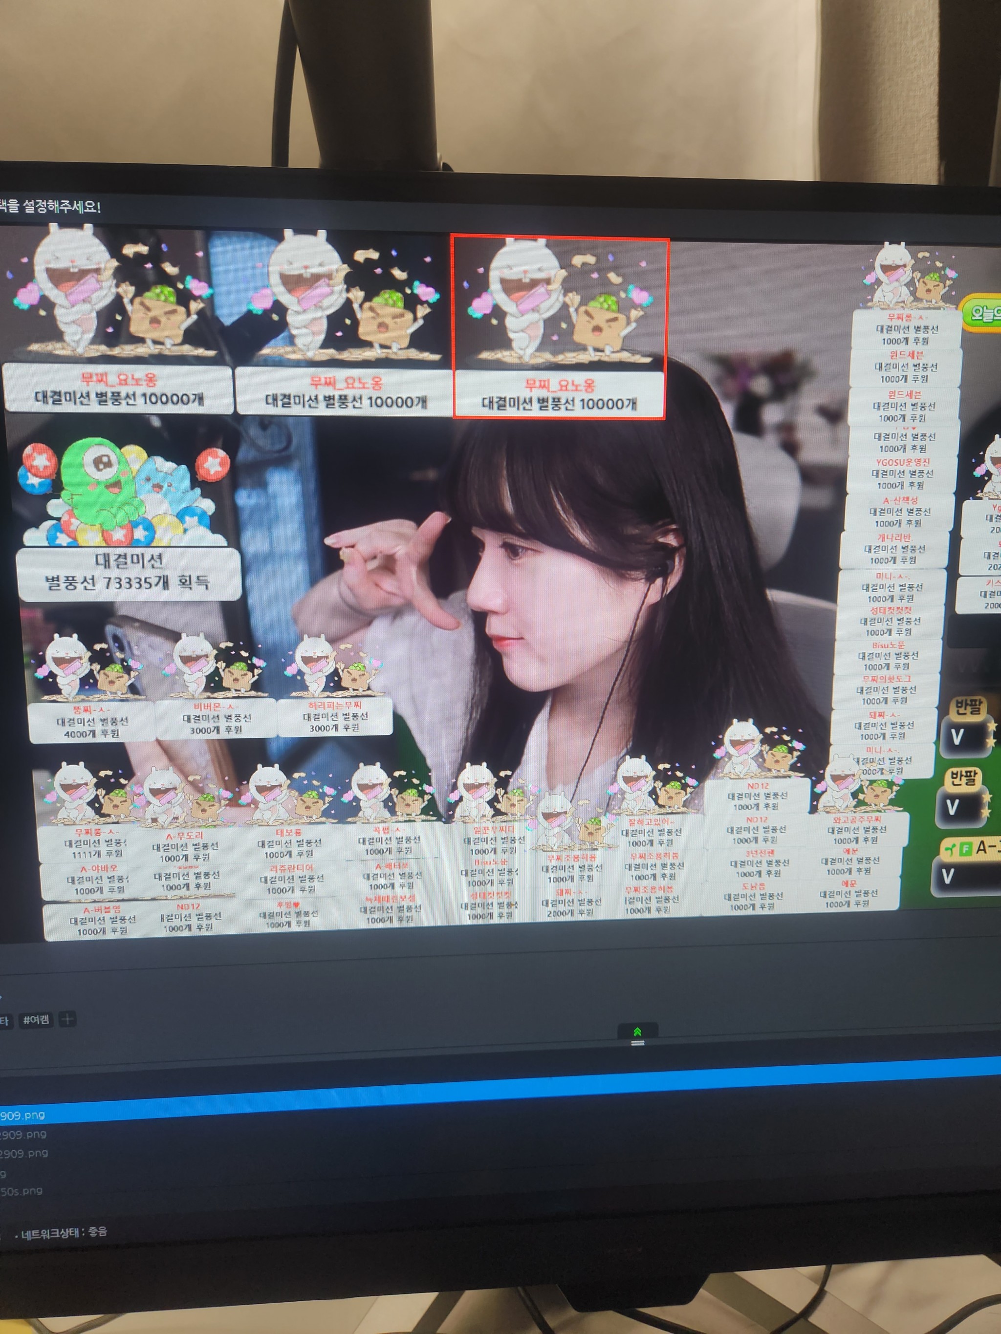Click the 돼찌-ㅅ- 2000개 donation card
The height and width of the screenshot is (1334, 1001).
click(570, 903)
